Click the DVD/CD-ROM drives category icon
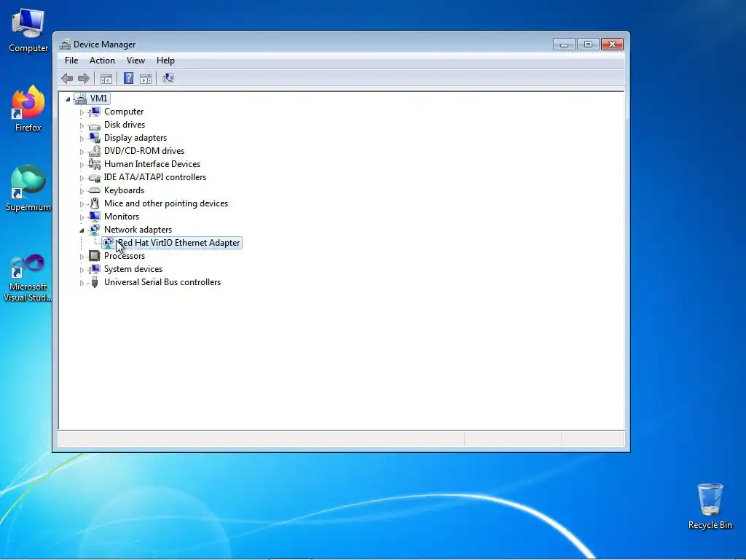This screenshot has width=746, height=560. pyautogui.click(x=95, y=151)
